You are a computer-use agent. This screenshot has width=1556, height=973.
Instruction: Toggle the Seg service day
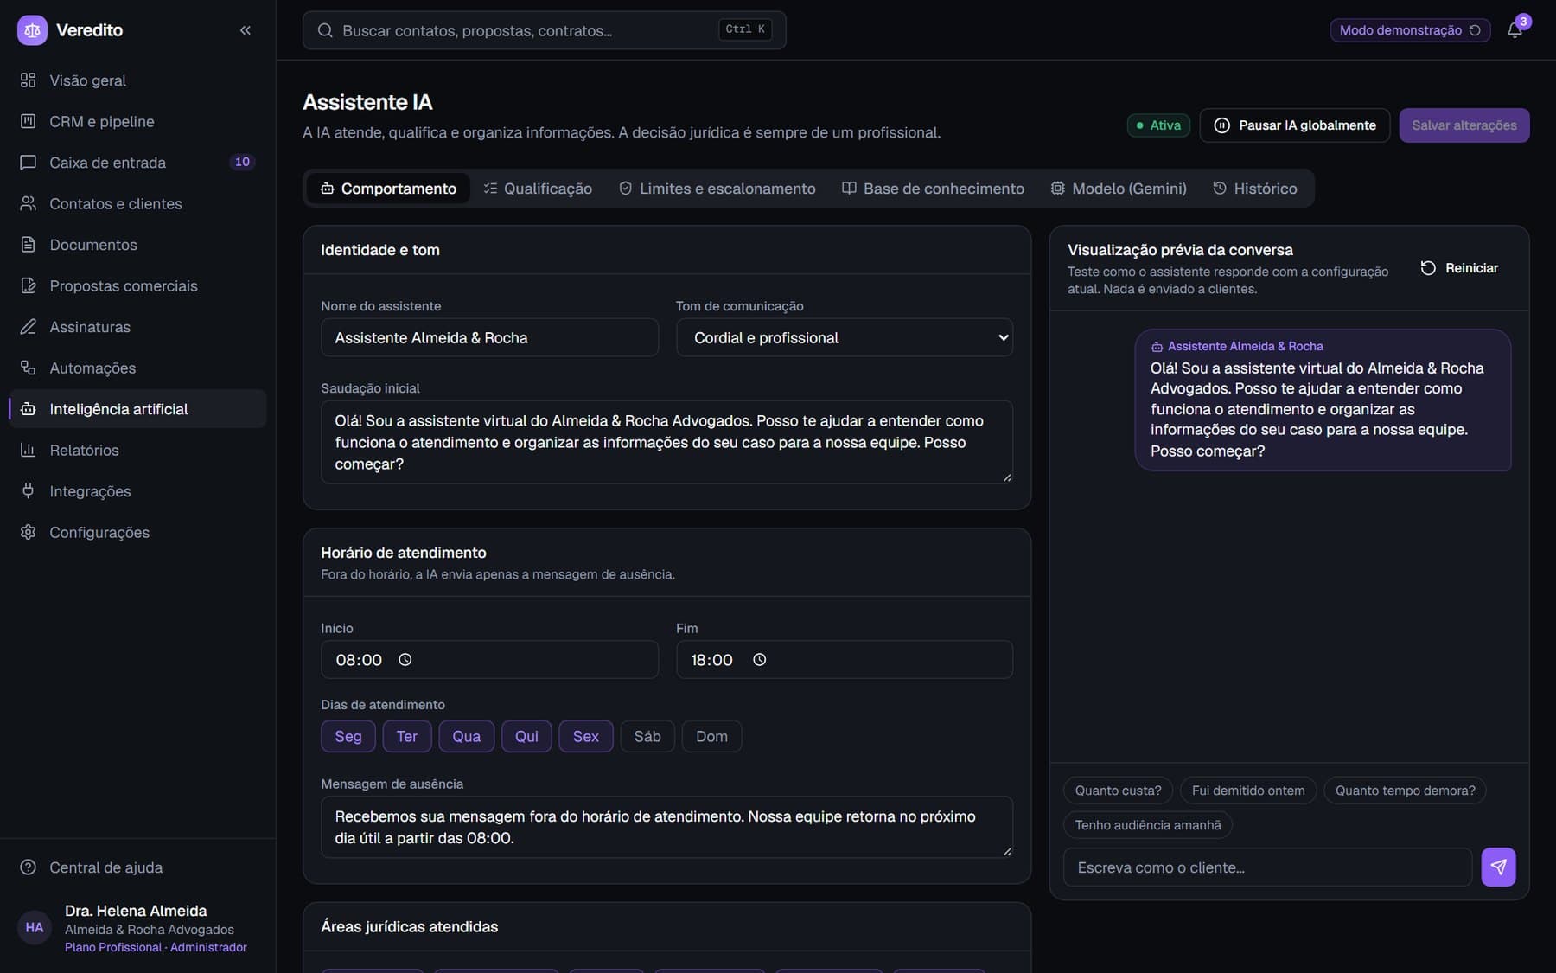point(348,736)
